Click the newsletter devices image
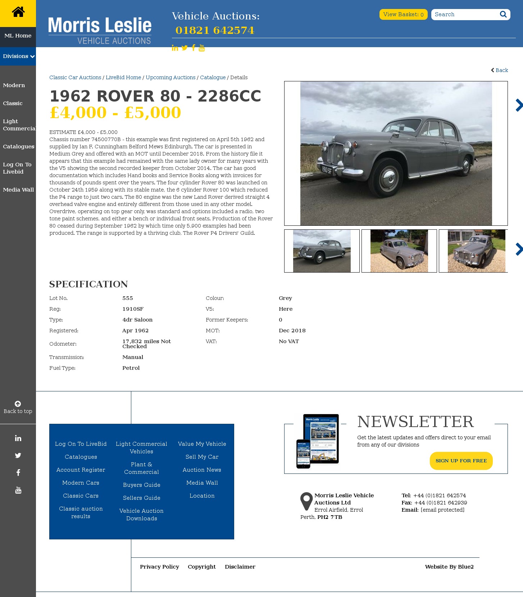The width and height of the screenshot is (523, 597). 318,441
